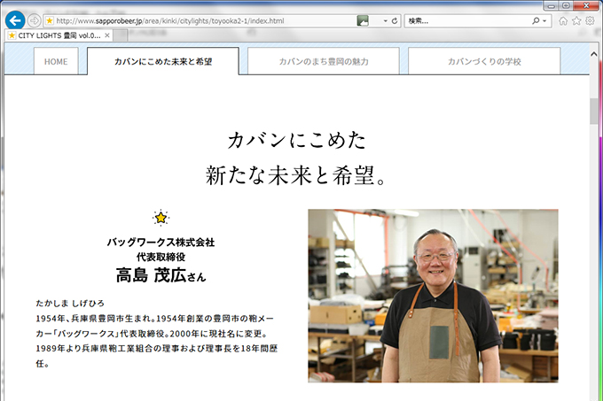603x401 pixels.
Task: Open a new blank tab
Action: (121, 35)
